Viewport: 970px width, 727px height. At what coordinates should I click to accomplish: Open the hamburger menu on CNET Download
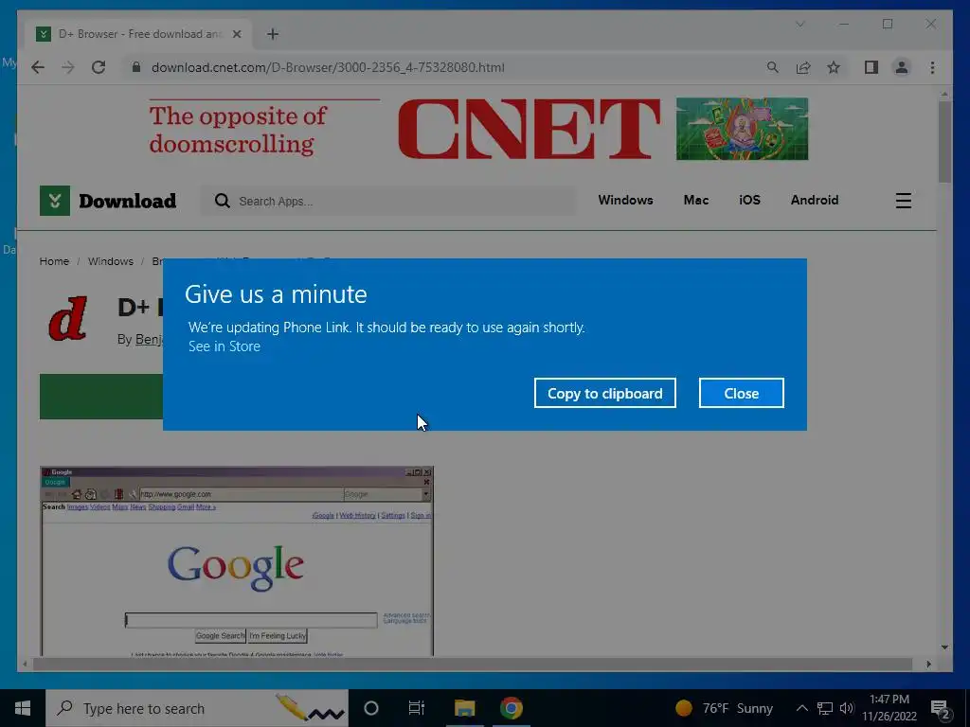pyautogui.click(x=903, y=201)
